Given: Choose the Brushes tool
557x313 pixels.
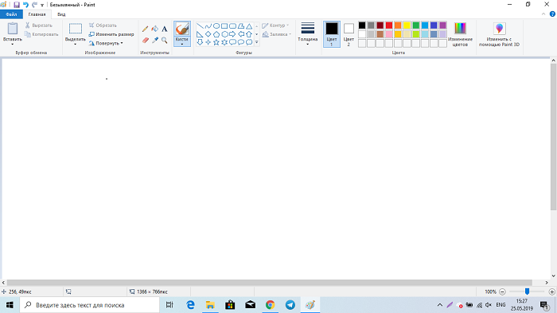Looking at the screenshot, I should 182,29.
